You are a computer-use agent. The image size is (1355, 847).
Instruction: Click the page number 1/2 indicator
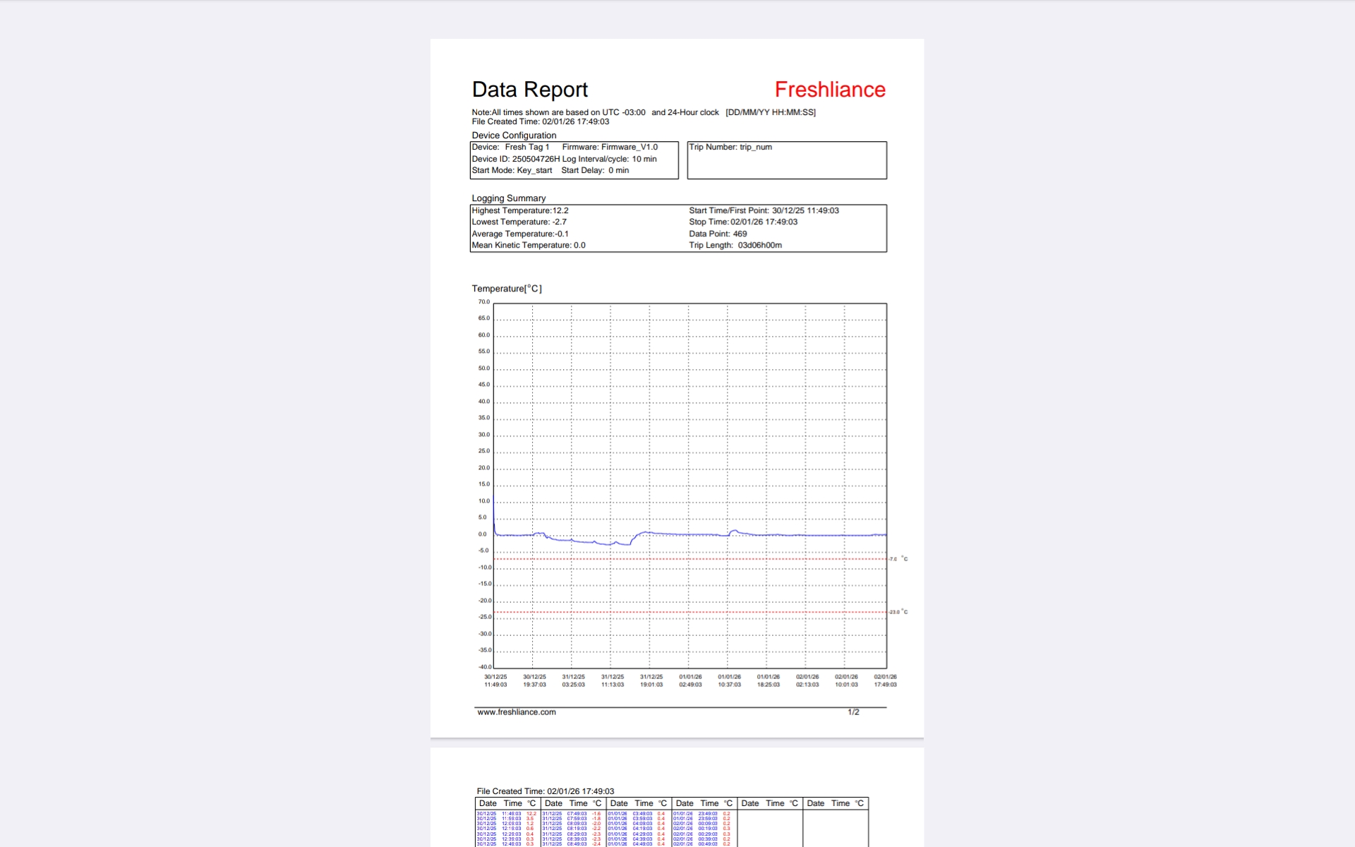coord(853,712)
